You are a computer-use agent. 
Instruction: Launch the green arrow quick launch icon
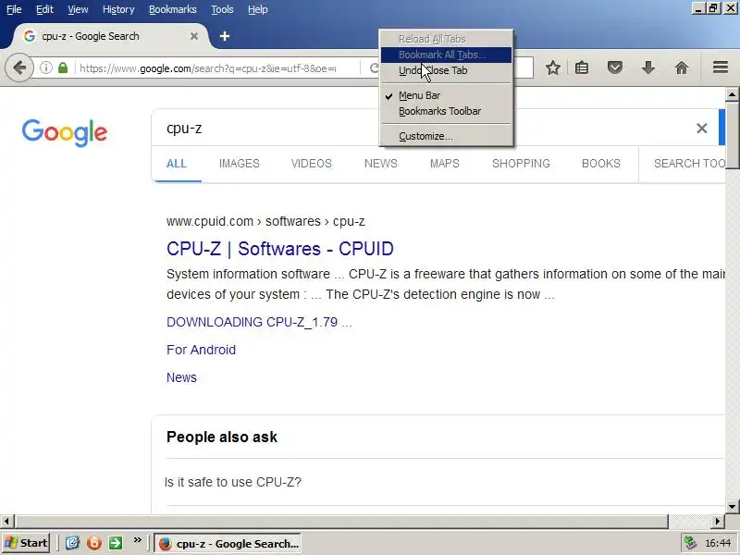point(116,543)
